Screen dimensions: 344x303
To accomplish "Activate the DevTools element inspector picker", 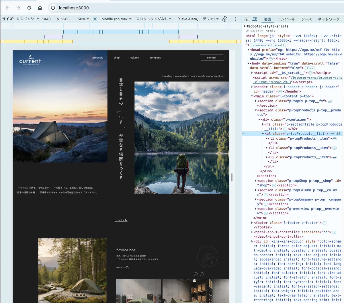I will pos(246,19).
